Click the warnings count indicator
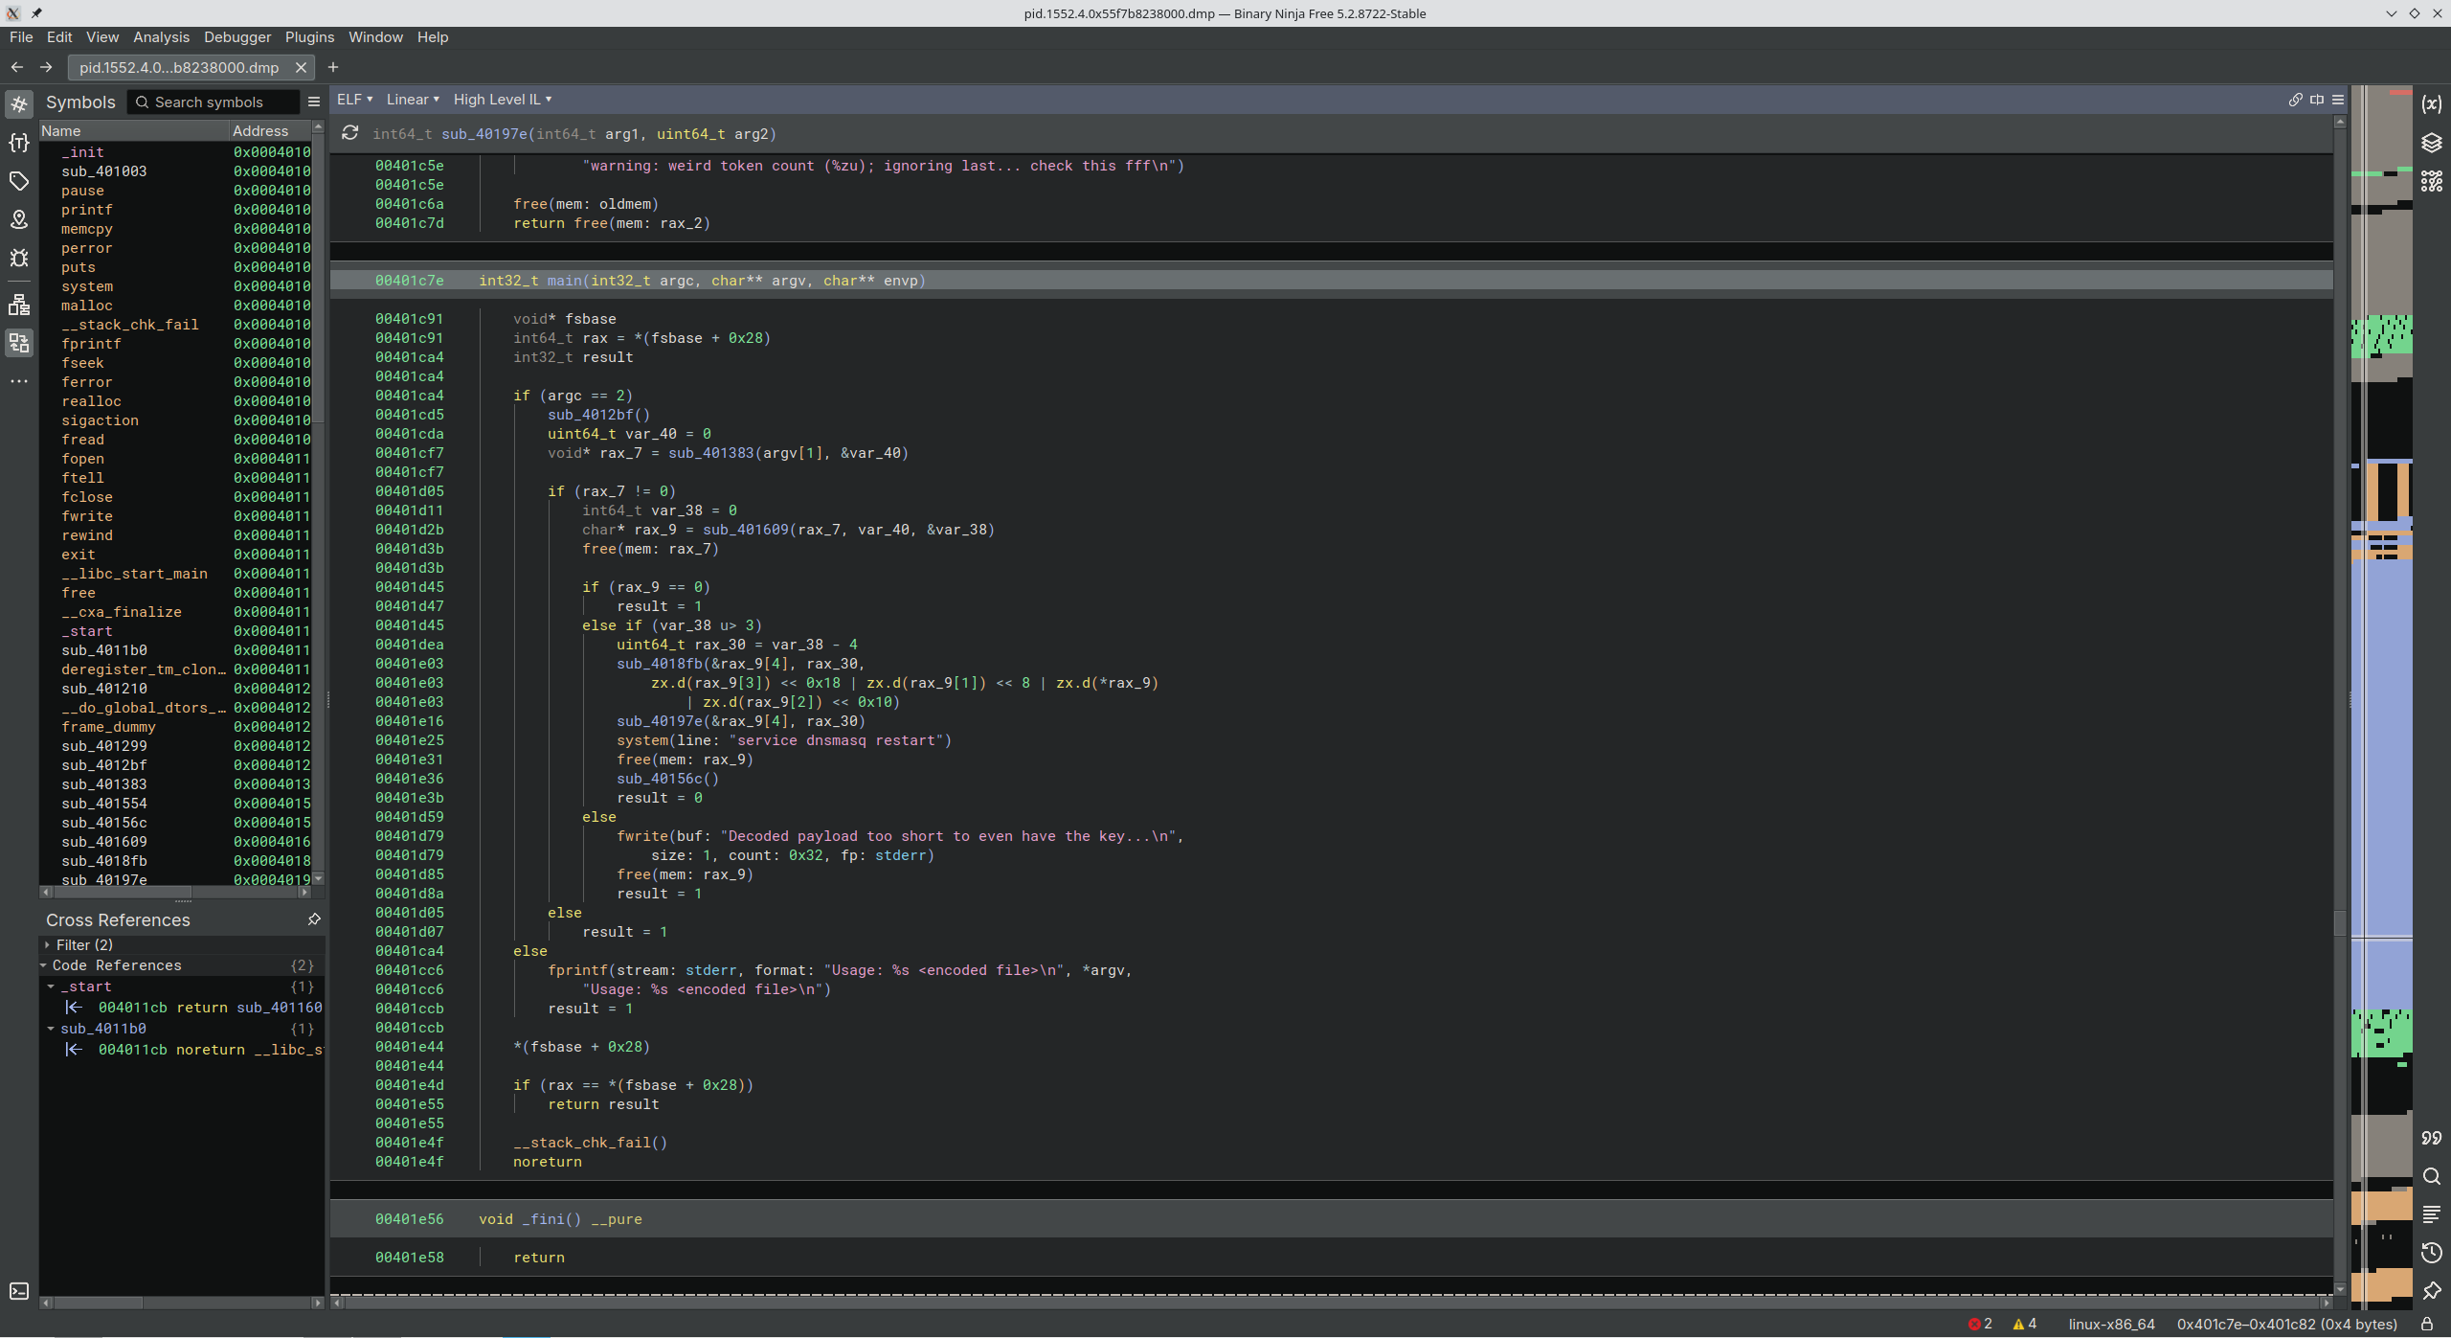Screen dimensions: 2451x1338 (x=2024, y=1324)
